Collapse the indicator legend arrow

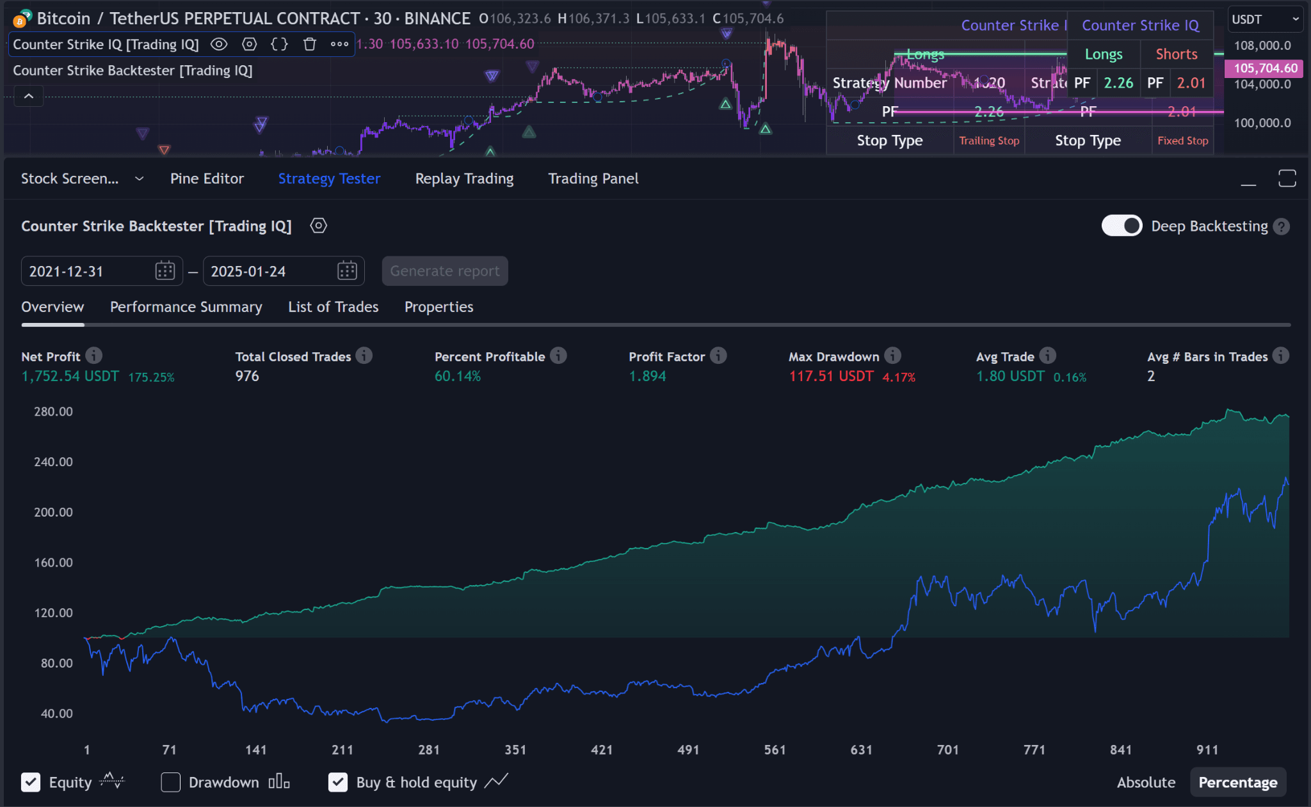click(29, 96)
